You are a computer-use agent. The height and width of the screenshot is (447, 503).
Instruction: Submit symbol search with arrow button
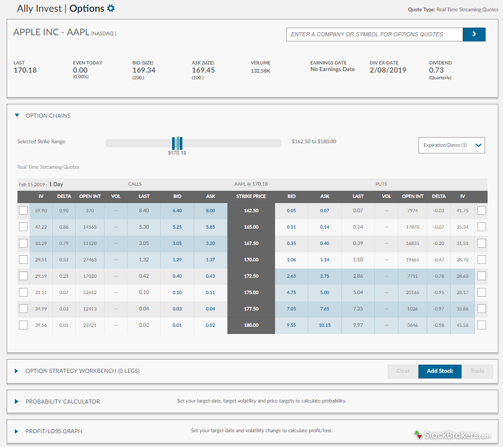[x=474, y=34]
